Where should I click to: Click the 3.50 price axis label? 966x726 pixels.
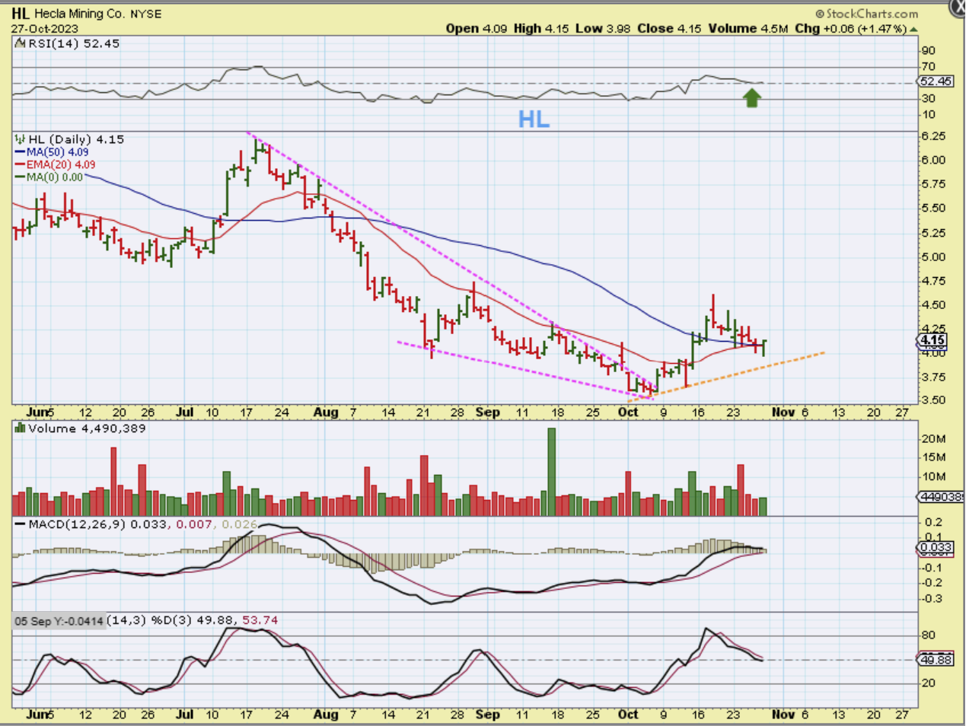pyautogui.click(x=933, y=400)
